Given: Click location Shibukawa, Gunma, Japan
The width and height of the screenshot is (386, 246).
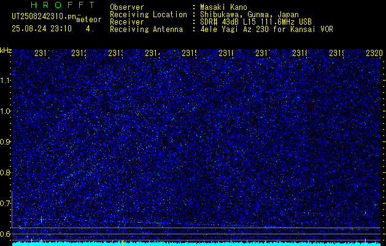Looking at the screenshot, I should click(x=249, y=15).
